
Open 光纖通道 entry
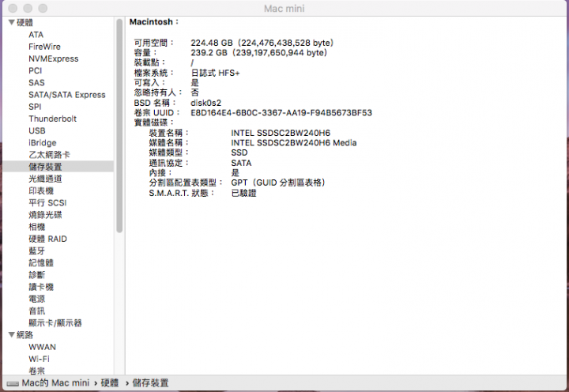45,179
